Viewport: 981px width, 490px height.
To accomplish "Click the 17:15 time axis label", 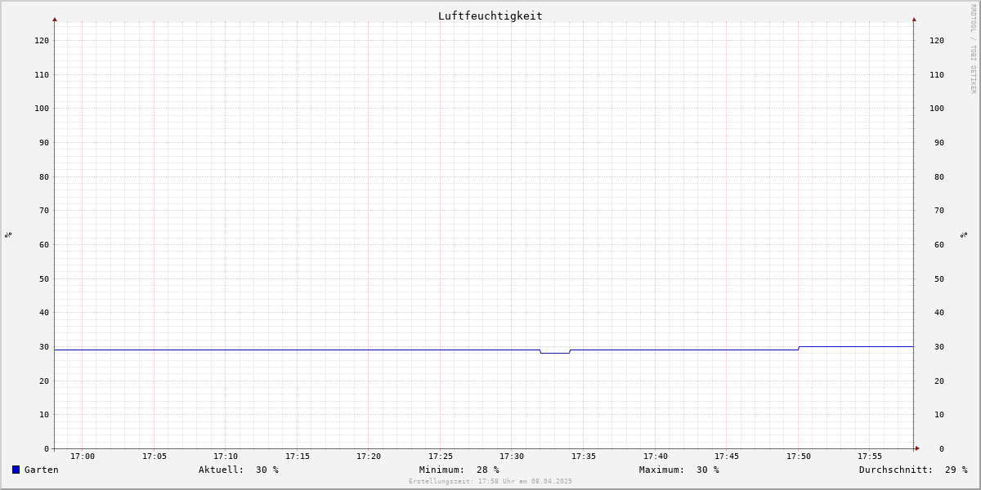I will pyautogui.click(x=298, y=457).
